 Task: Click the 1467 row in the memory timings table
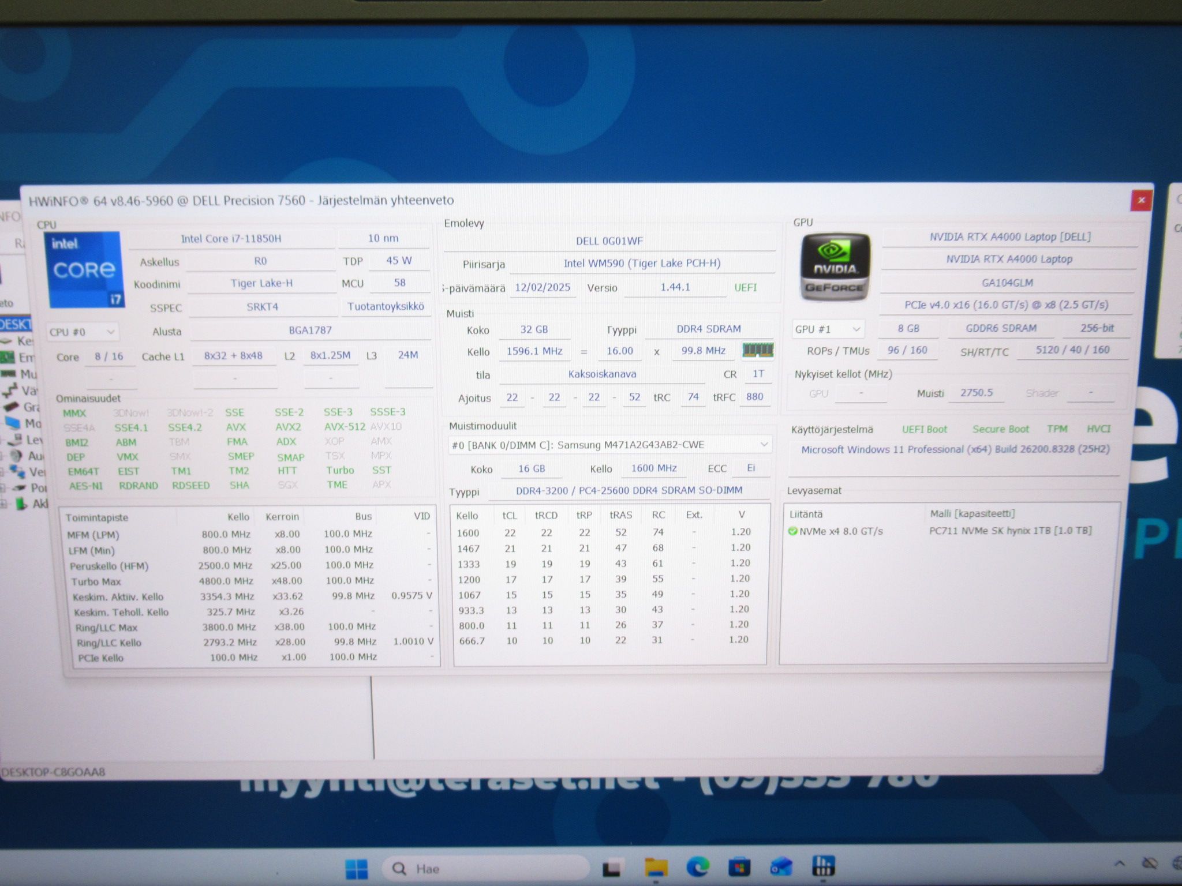(609, 548)
